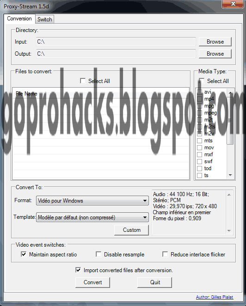This screenshot has height=306, width=246.
Task: Tick the avi media type checkbox
Action: [199, 92]
